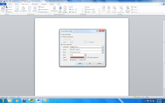165x103 pixels.
Task: Switch to the Insert tab
Action: 16,4
